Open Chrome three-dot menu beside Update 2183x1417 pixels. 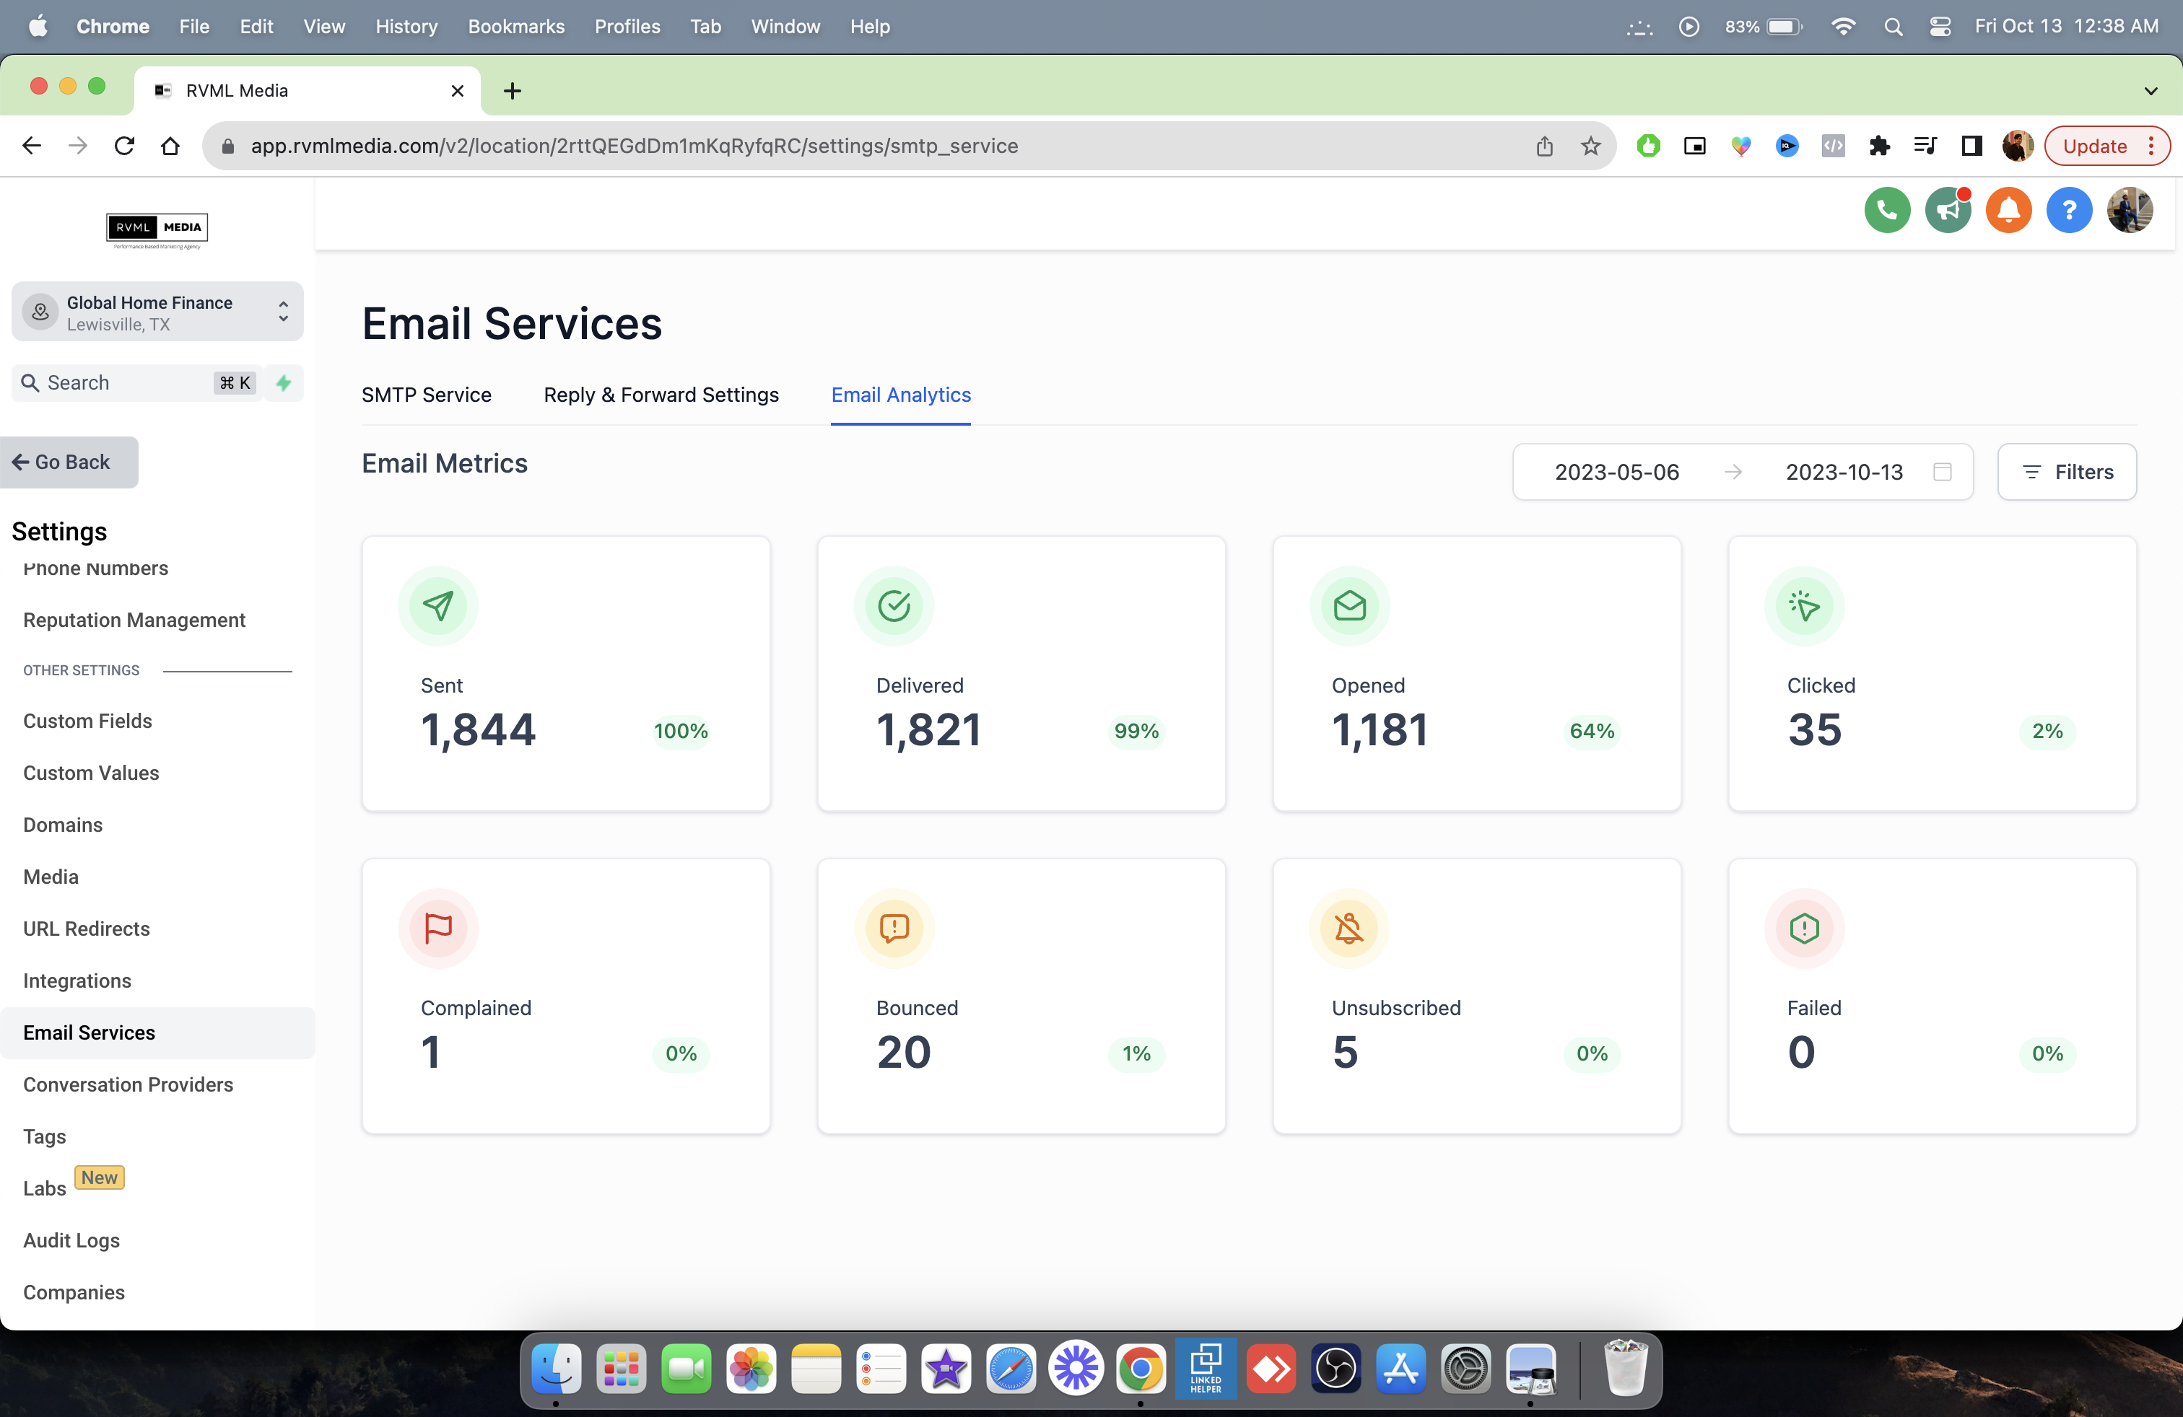click(2151, 146)
